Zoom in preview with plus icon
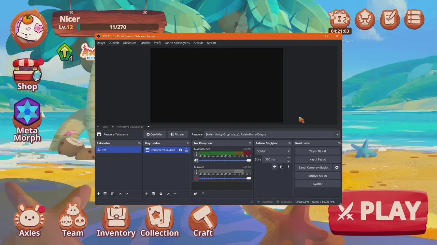Viewport: 437px width, 245px height. [113, 127]
